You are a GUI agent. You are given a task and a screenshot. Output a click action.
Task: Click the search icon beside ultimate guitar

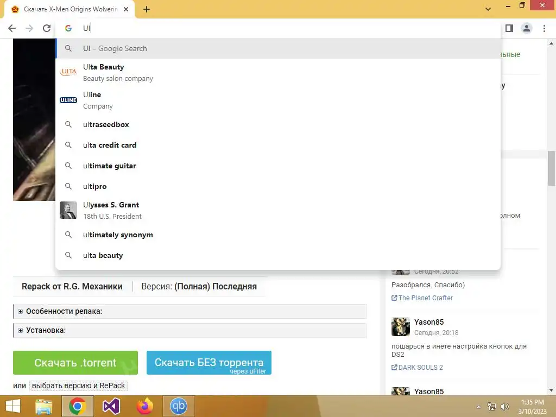(x=68, y=166)
